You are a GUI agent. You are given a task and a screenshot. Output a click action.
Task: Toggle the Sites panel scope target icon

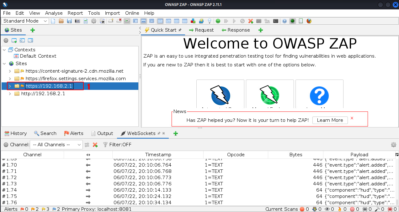[x=6, y=40]
